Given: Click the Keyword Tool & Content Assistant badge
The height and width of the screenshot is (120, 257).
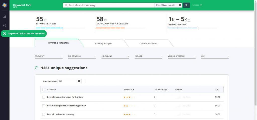Looking at the screenshot, I should (24, 34).
